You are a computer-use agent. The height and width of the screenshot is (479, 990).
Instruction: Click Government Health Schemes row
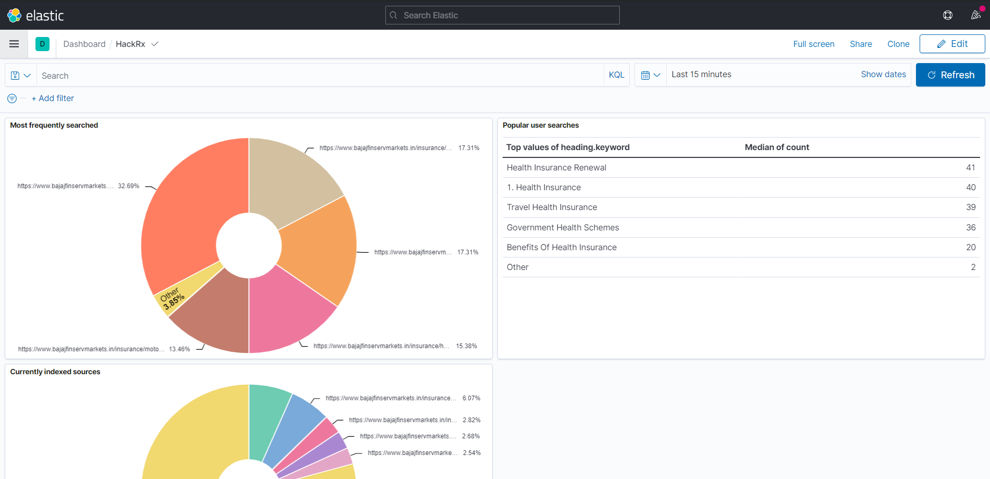tap(741, 228)
